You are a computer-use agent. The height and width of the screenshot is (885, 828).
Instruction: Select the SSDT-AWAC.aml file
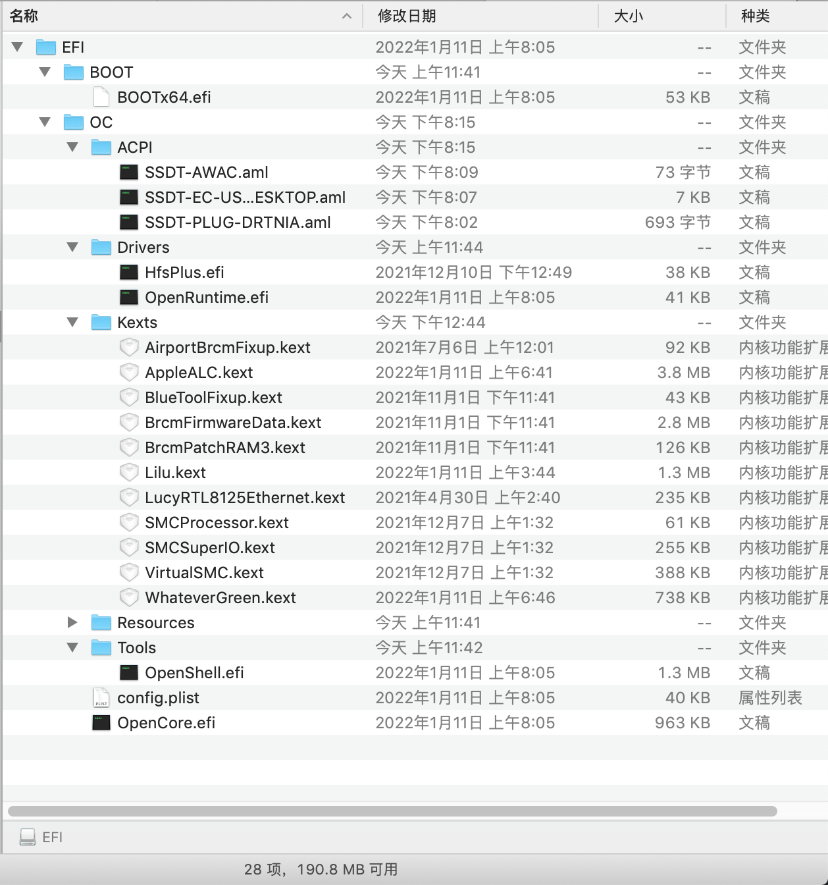click(206, 172)
